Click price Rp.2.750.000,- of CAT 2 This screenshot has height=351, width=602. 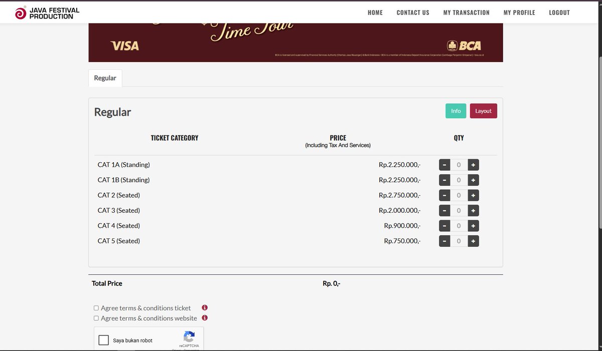(x=399, y=195)
